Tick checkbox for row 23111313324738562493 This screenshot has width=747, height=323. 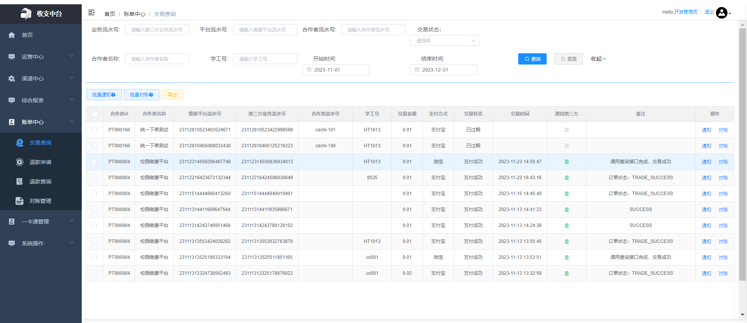[x=94, y=273]
